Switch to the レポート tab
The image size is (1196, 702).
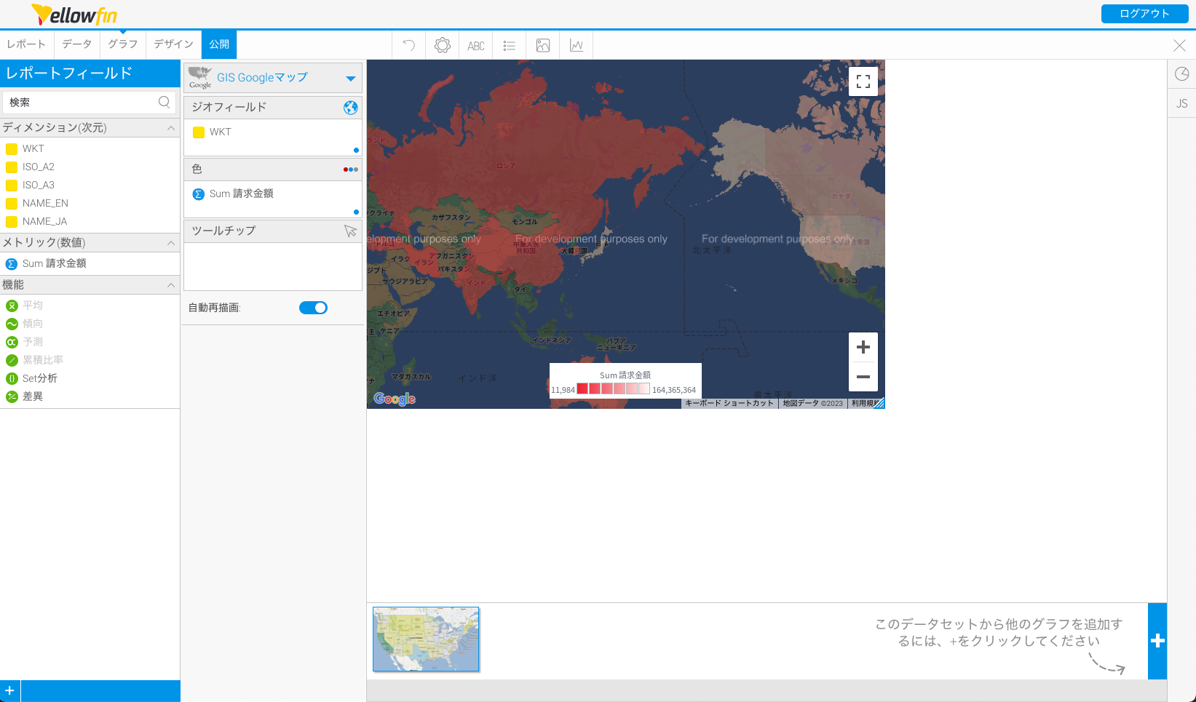(x=26, y=44)
